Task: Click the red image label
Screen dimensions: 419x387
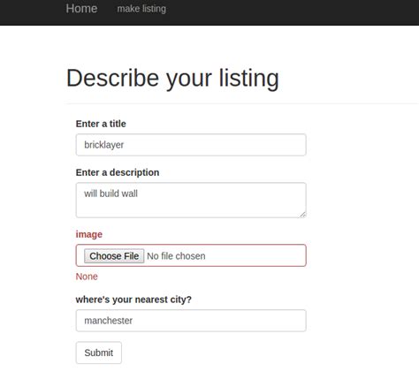Action: pyautogui.click(x=89, y=234)
